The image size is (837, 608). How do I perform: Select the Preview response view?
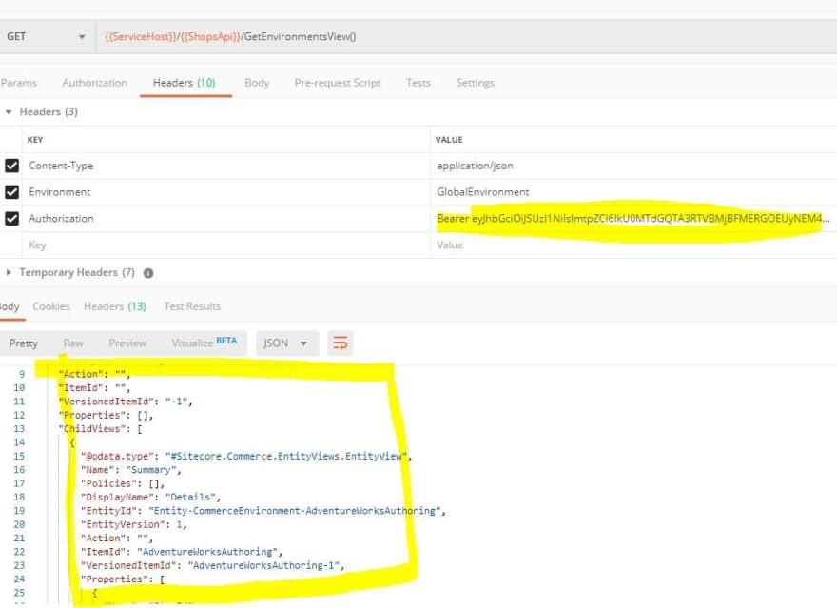127,343
